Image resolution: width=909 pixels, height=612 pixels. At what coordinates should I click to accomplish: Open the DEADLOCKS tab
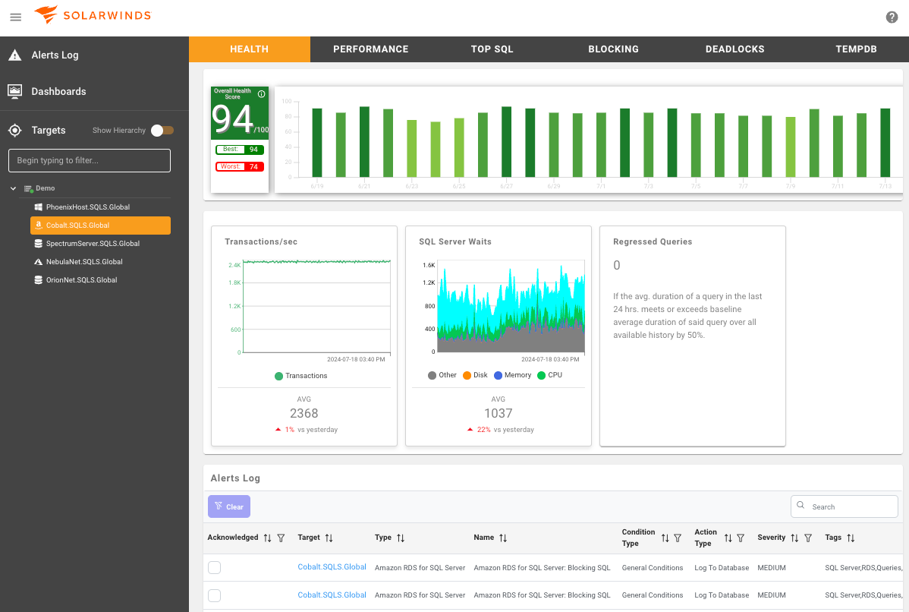[x=734, y=49]
